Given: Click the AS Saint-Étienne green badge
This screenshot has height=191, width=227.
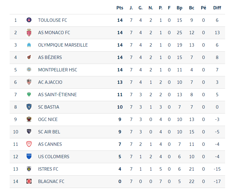Looking at the screenshot, I should [x=29, y=95].
